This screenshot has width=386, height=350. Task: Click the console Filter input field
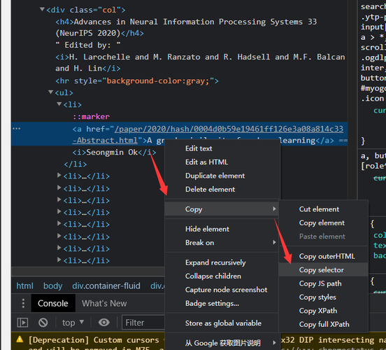tap(143, 323)
